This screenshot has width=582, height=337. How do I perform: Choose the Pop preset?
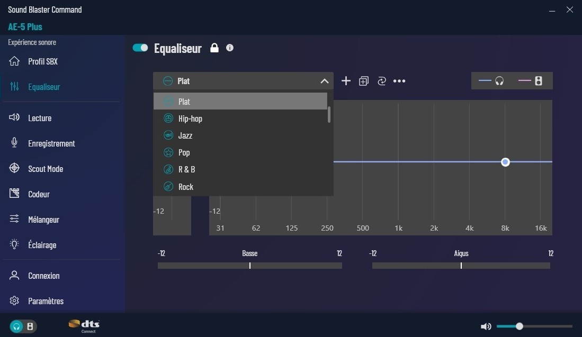pos(240,152)
